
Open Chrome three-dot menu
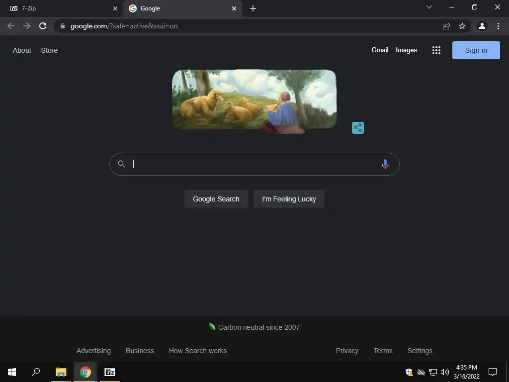coord(498,26)
